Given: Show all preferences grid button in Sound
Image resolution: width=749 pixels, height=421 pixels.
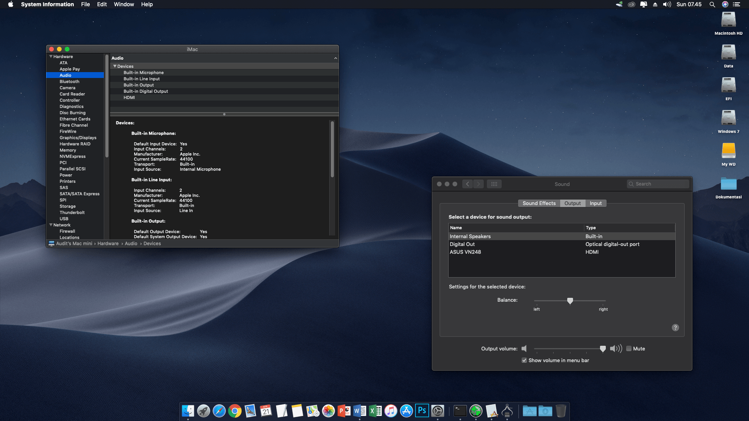Looking at the screenshot, I should (494, 184).
